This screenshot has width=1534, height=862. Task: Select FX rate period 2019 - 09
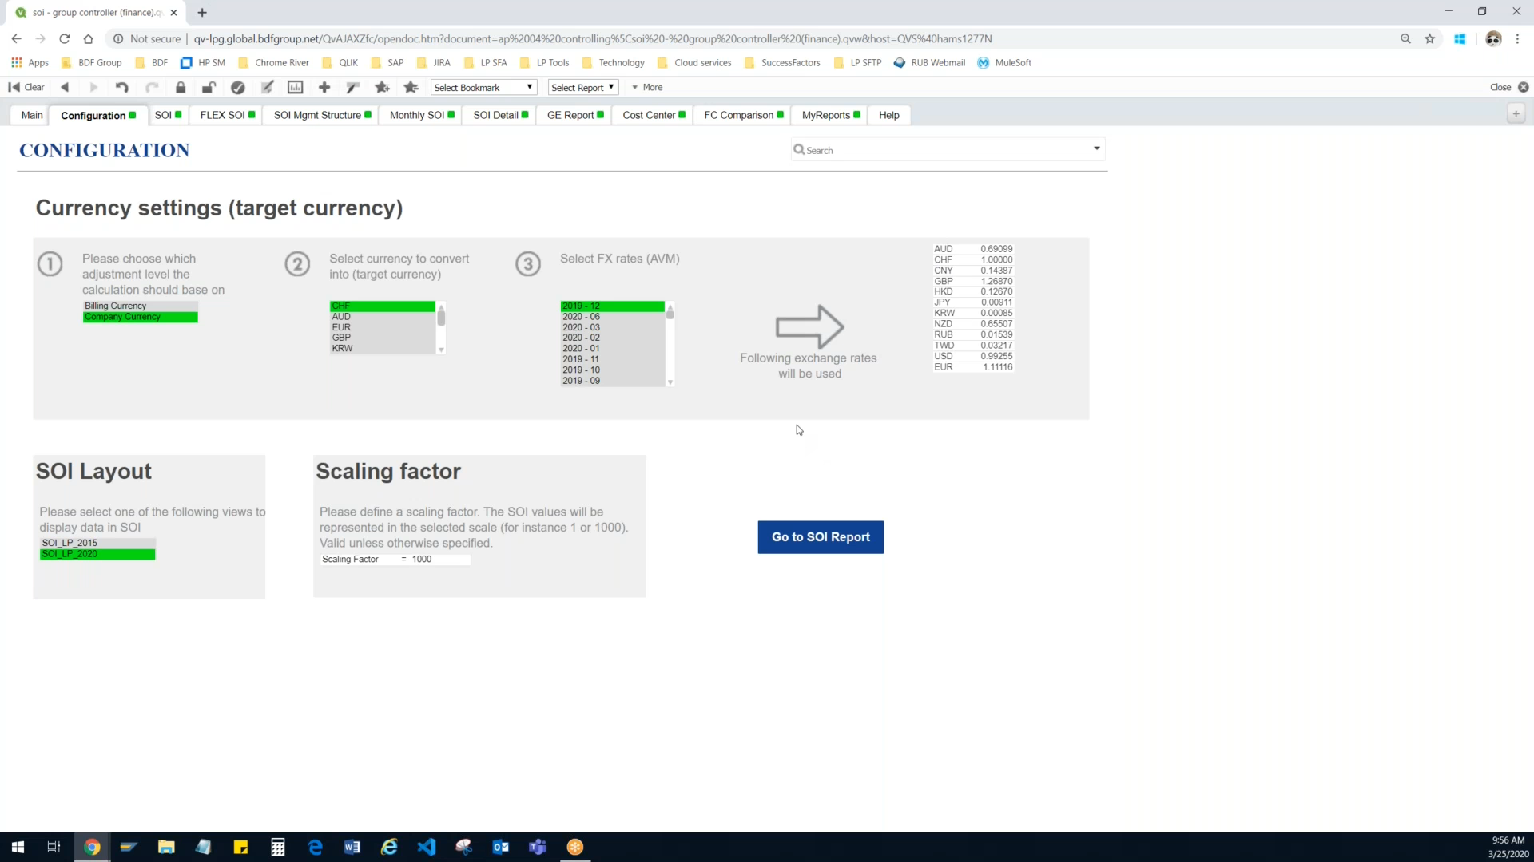pyautogui.click(x=612, y=381)
